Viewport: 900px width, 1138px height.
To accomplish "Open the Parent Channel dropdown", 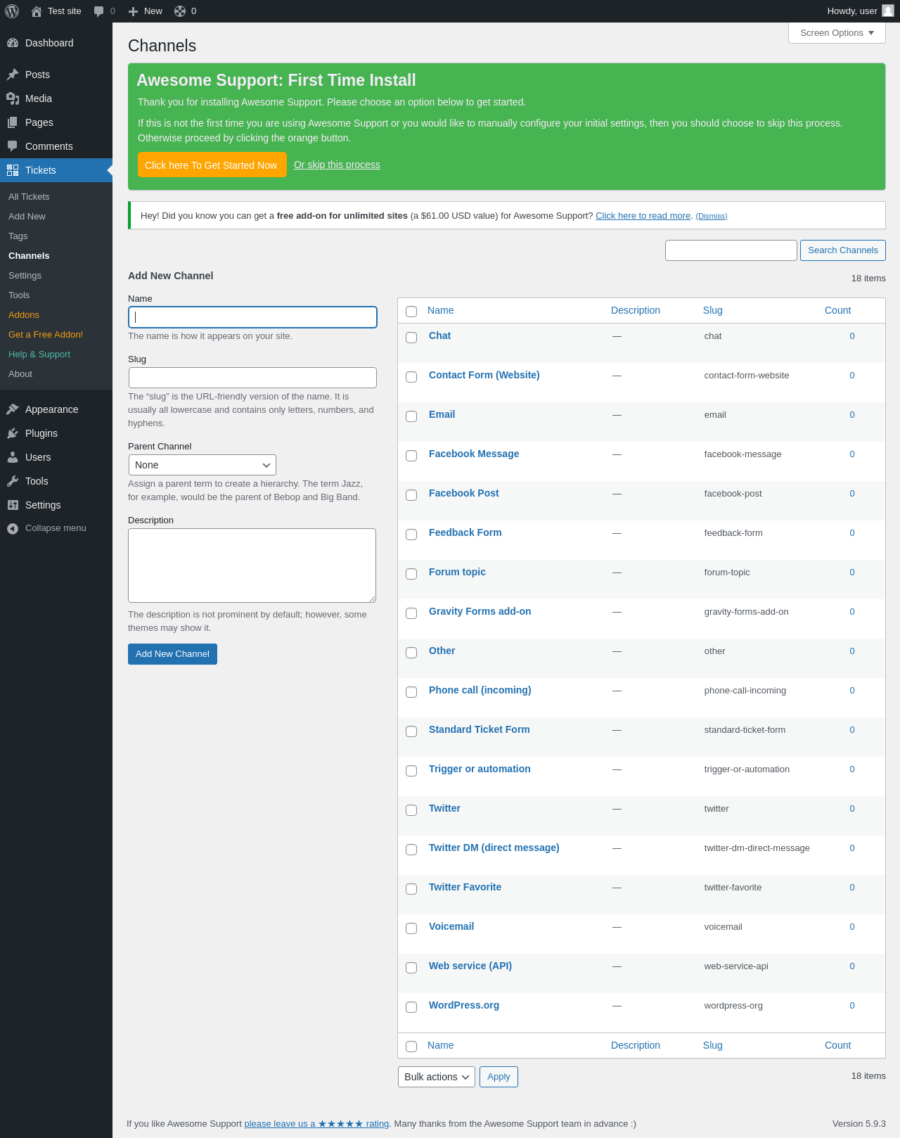I will click(x=202, y=465).
